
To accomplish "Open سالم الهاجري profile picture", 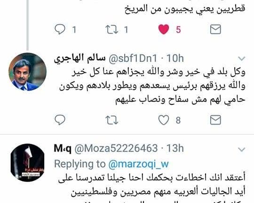I will click(27, 72).
